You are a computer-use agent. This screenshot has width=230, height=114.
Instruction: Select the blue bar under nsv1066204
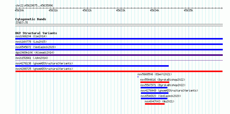tap(119, 39)
